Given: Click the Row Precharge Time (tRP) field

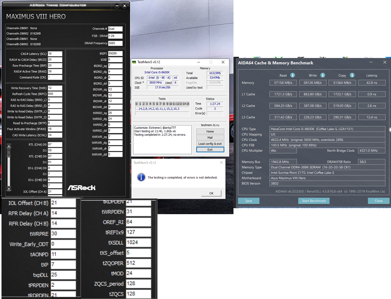Looking at the screenshot, I should [x=55, y=65].
